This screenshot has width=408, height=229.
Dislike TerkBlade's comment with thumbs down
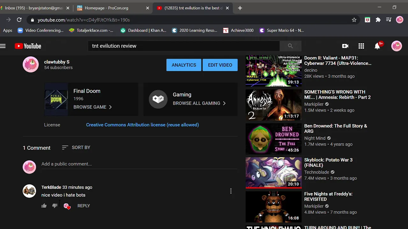(55, 206)
